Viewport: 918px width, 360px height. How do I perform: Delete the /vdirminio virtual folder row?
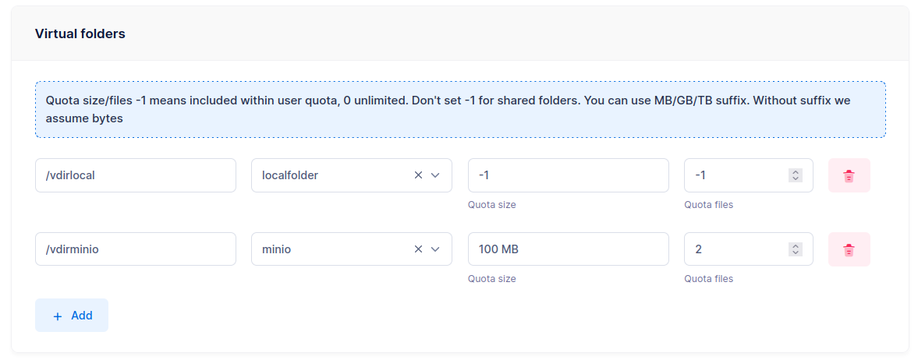(849, 249)
